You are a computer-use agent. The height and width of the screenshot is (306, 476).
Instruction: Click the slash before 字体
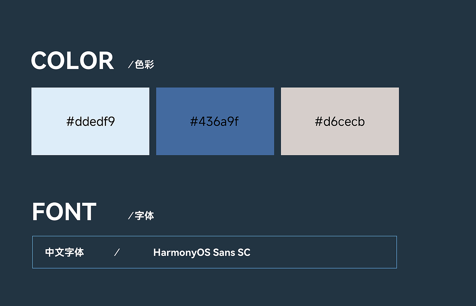131,216
